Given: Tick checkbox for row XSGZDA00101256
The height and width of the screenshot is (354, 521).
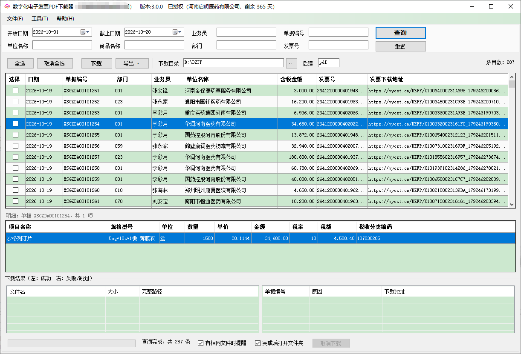Looking at the screenshot, I should click(x=15, y=146).
